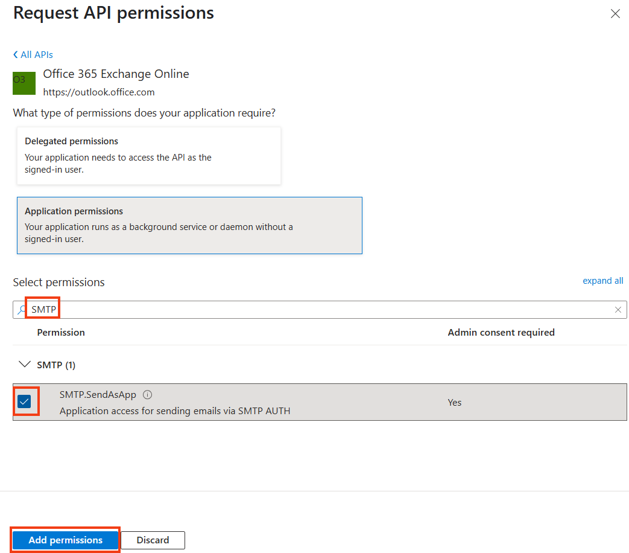
Task: Close the Request API permissions panel
Action: click(x=615, y=14)
